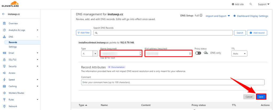Click the Security shield icon
Image resolution: width=273 pixels, height=110 pixels.
(x=5, y=66)
